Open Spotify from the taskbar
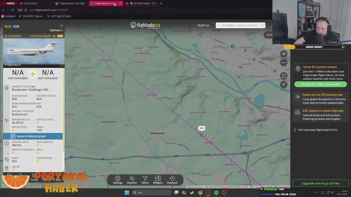This screenshot has width=351, height=197. 216,193
